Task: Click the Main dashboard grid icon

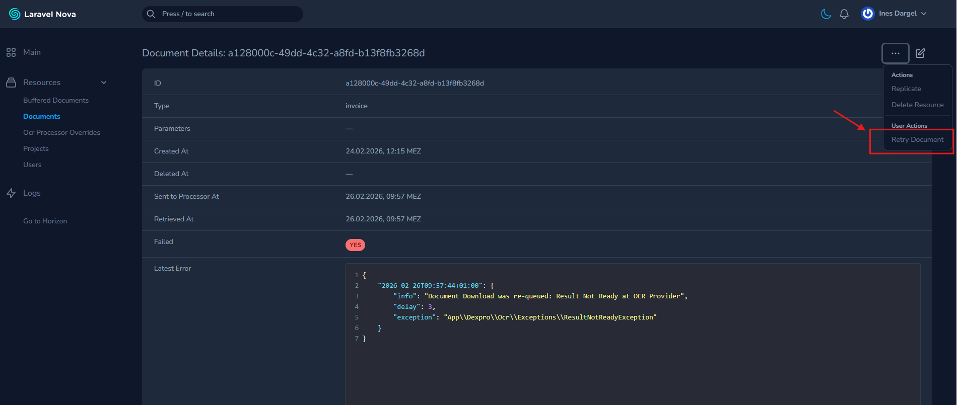Action: [11, 52]
